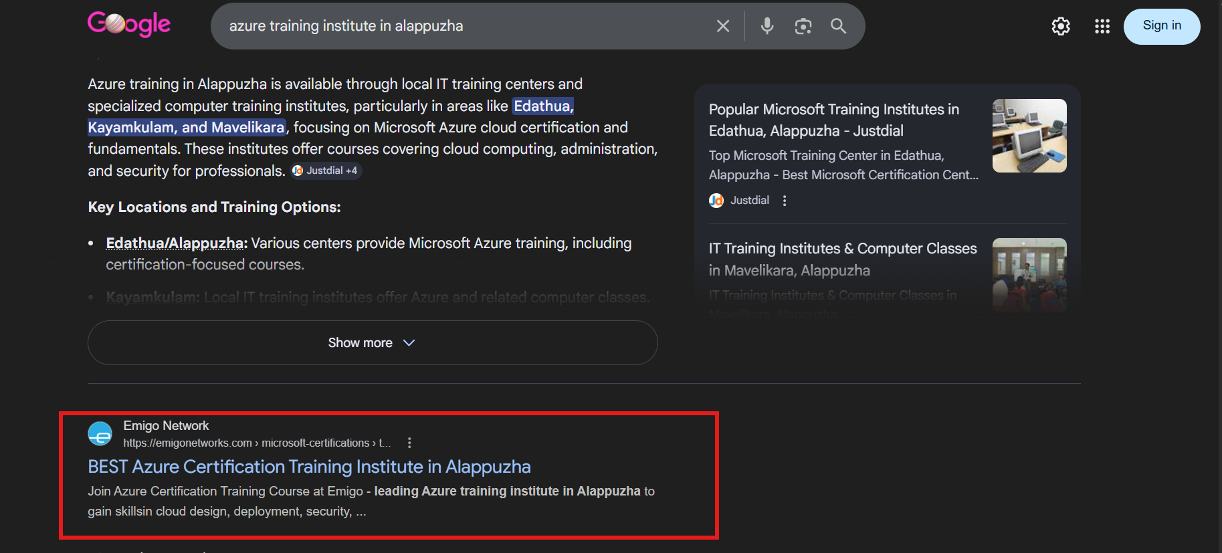The width and height of the screenshot is (1222, 553).
Task: Open quick settings gear icon
Action: (1061, 26)
